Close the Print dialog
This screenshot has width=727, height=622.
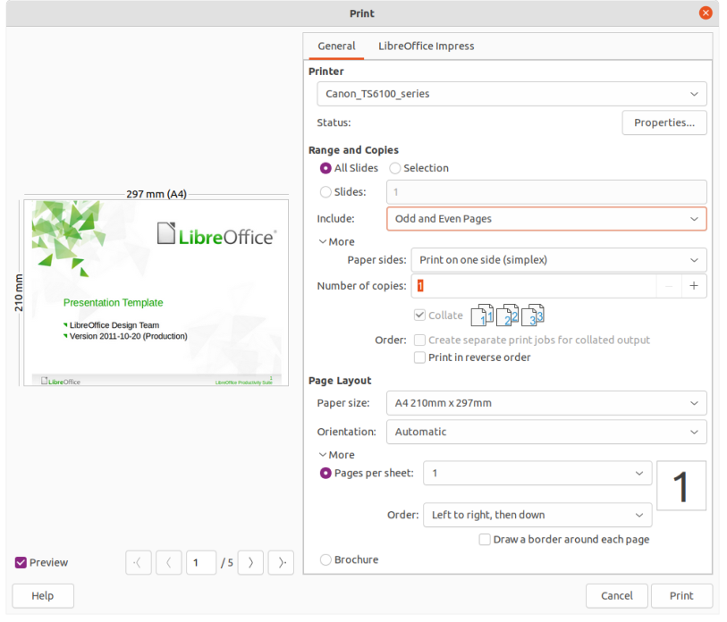tap(706, 13)
